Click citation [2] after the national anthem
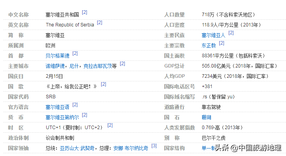286x156 pixels. coord(103,84)
